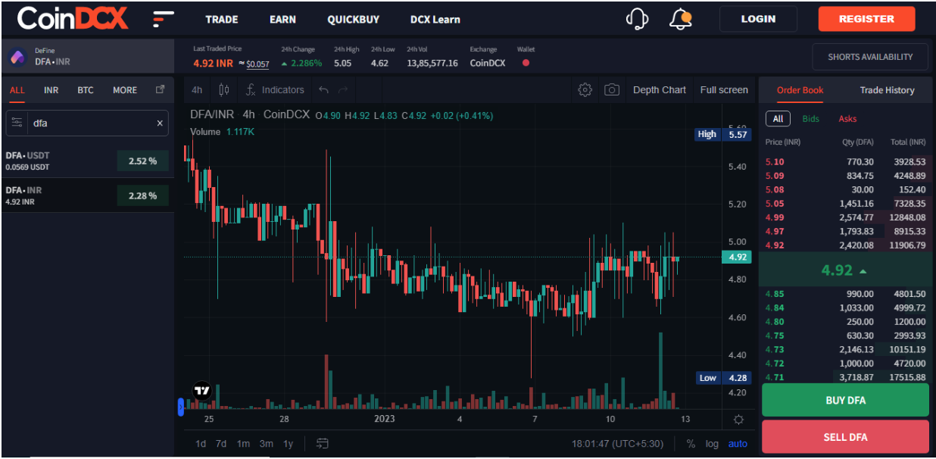Filter the order book to Asks only
The width and height of the screenshot is (936, 459).
click(847, 118)
